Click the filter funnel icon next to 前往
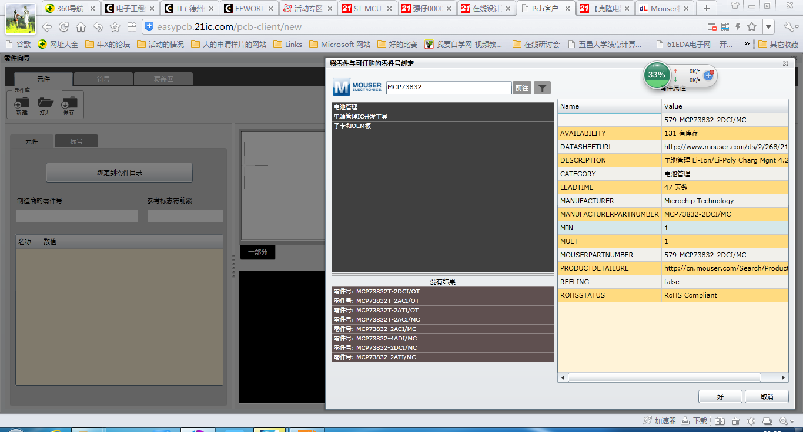This screenshot has width=803, height=432. click(542, 88)
